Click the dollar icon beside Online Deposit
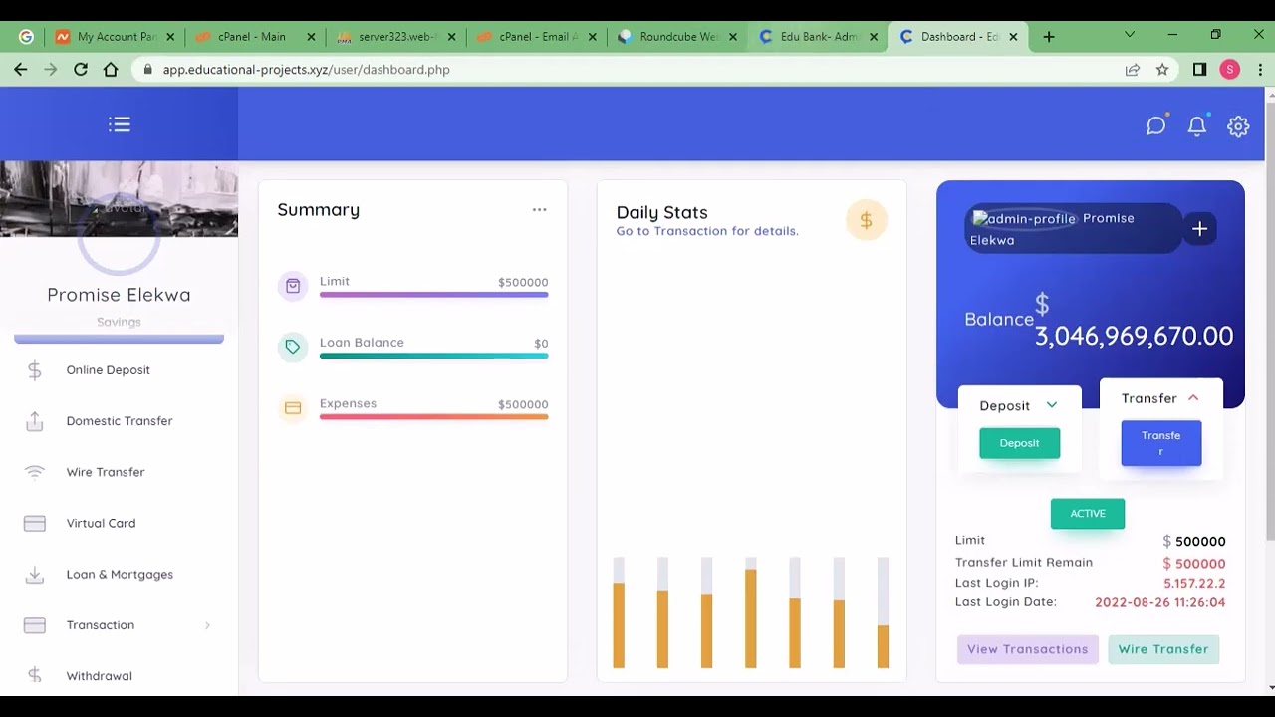 tap(35, 370)
